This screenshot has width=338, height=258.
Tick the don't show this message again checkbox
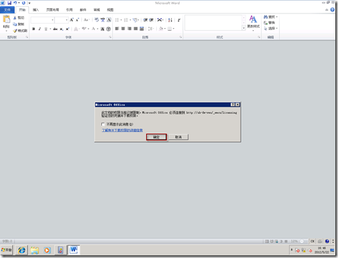pos(103,124)
